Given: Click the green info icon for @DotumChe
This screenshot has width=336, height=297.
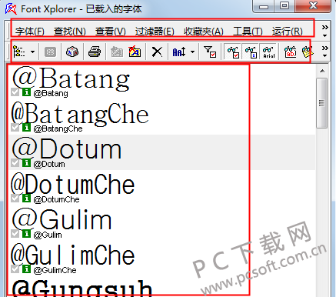Looking at the screenshot, I should 26,199.
